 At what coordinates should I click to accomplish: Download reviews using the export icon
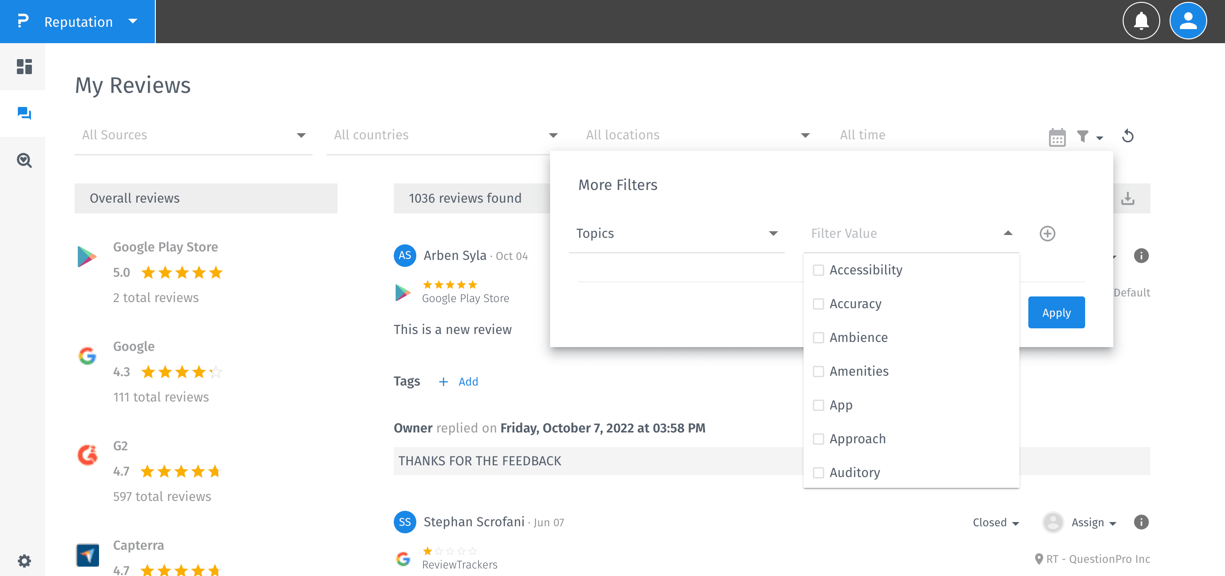point(1127,198)
